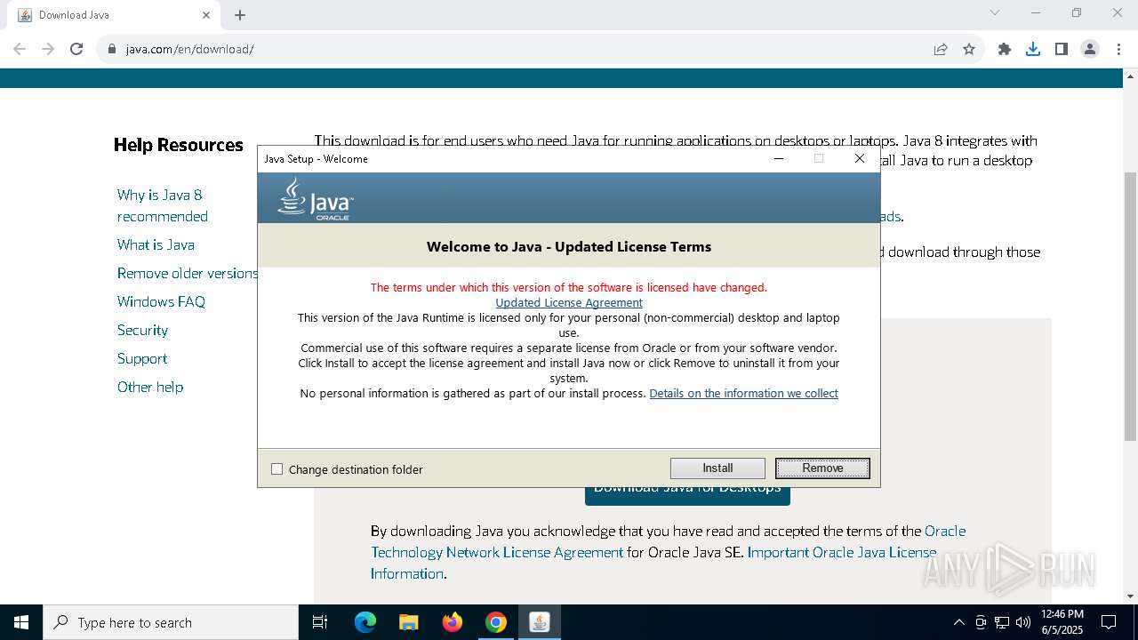Viewport: 1138px width, 640px height.
Task: Click the scrollbar down arrow in Chrome
Action: (1130, 596)
